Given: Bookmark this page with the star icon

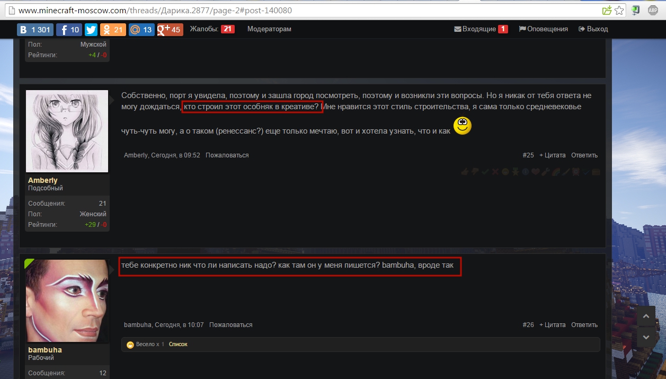Looking at the screenshot, I should tap(619, 10).
